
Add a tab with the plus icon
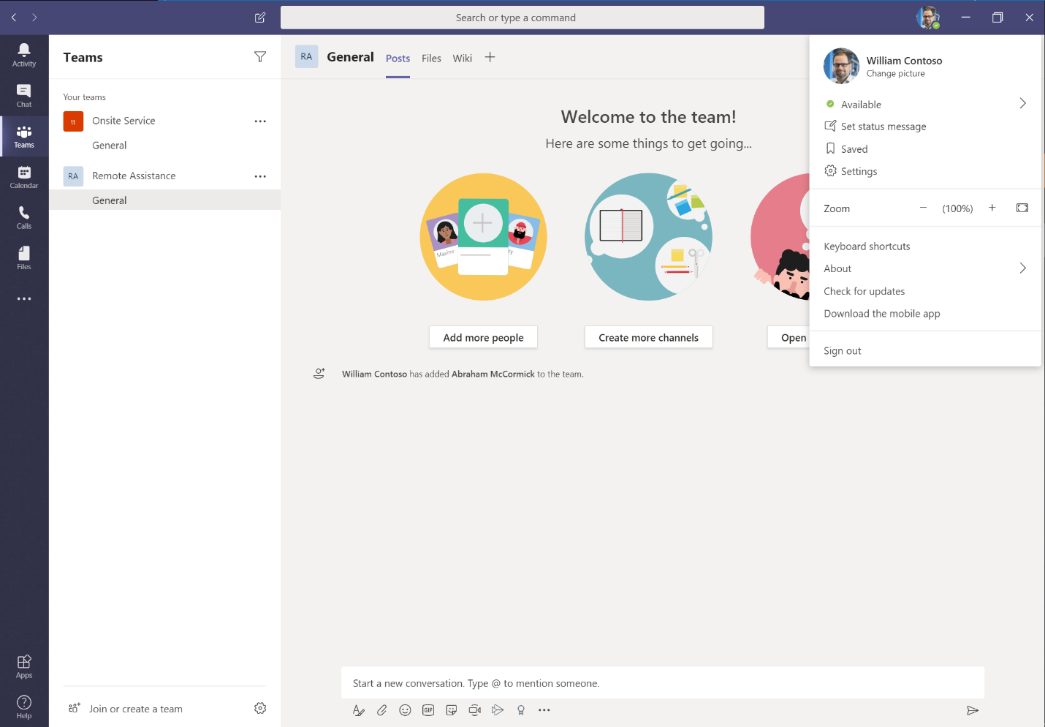coord(490,57)
